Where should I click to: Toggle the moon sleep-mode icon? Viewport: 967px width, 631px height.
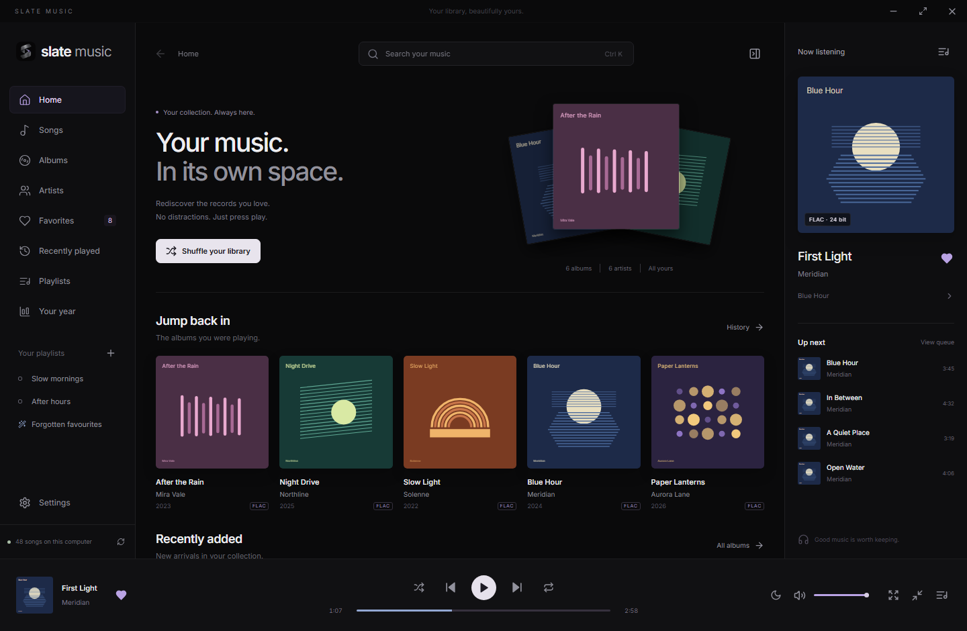click(776, 595)
